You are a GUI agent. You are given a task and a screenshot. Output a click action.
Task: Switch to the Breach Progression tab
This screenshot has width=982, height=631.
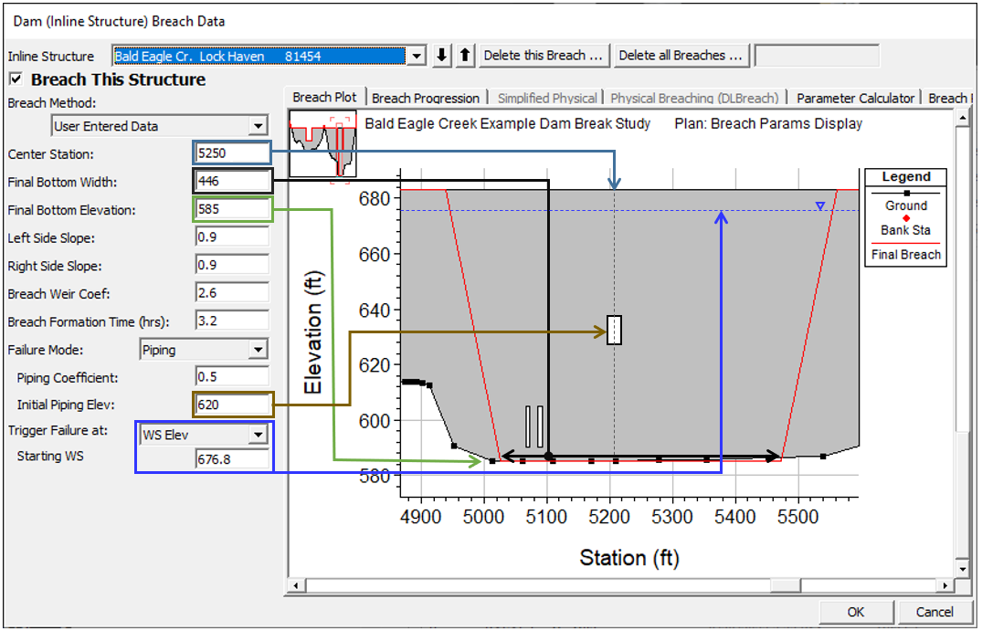[426, 99]
